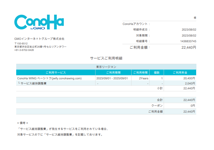Click the ご利用時間 column header
Image resolution: width=214 pixels, height=150 pixels.
pyautogui.click(x=141, y=73)
